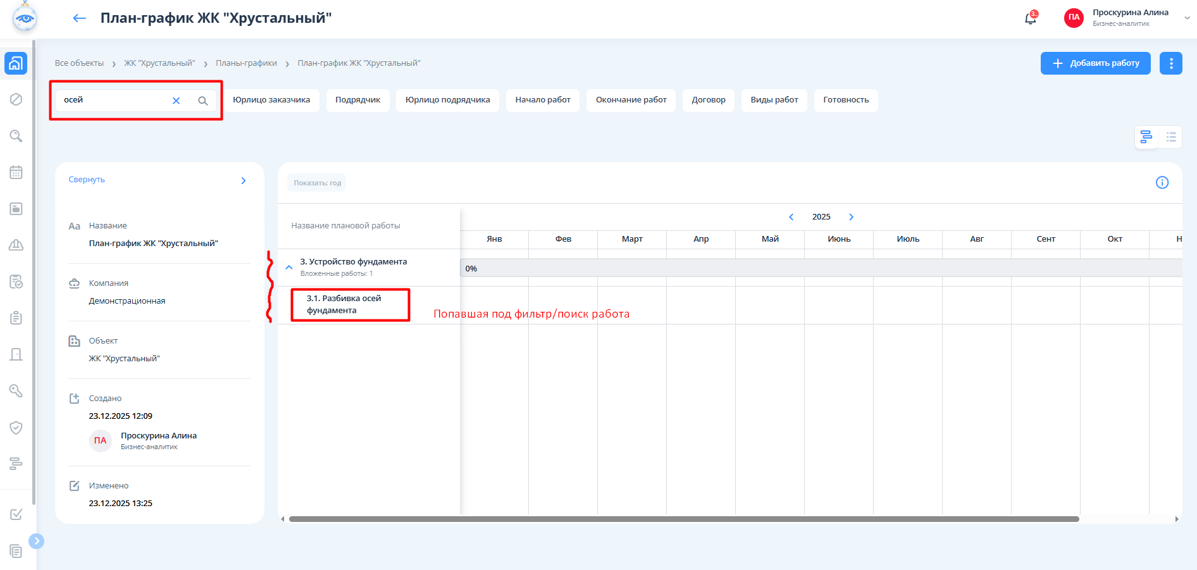
Task: Click the notification bell icon
Action: (x=1030, y=18)
